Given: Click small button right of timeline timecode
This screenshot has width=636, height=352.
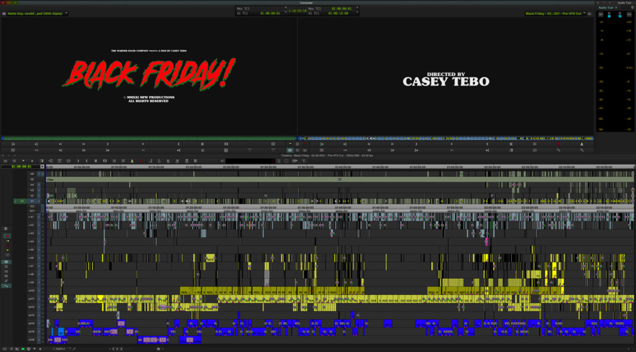Looking at the screenshot, I should coord(42,166).
